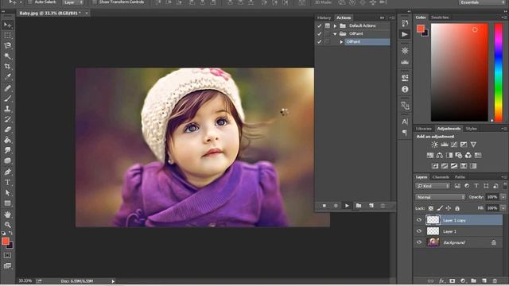Select the Healing Brush tool
509x286 pixels.
7,88
